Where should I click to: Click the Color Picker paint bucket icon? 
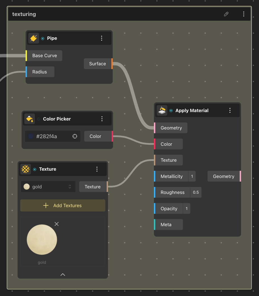[30, 119]
